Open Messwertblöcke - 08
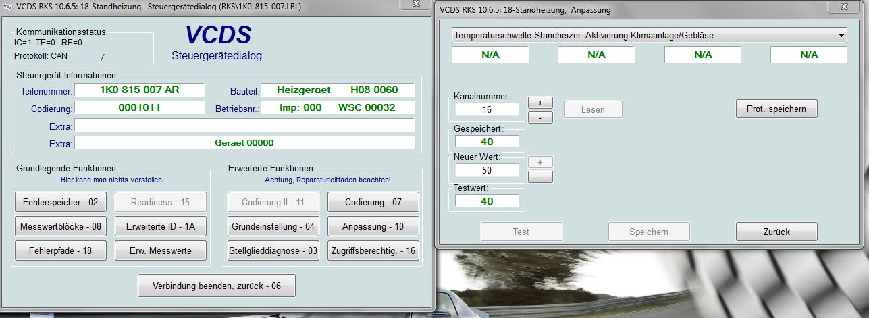The height and width of the screenshot is (318, 869). [61, 226]
